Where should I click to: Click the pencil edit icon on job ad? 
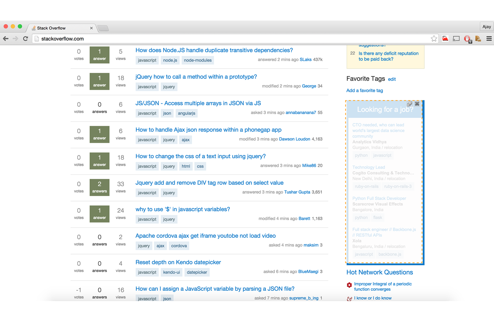(410, 104)
